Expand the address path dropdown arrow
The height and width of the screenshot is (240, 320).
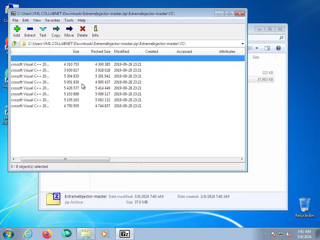[x=242, y=44]
